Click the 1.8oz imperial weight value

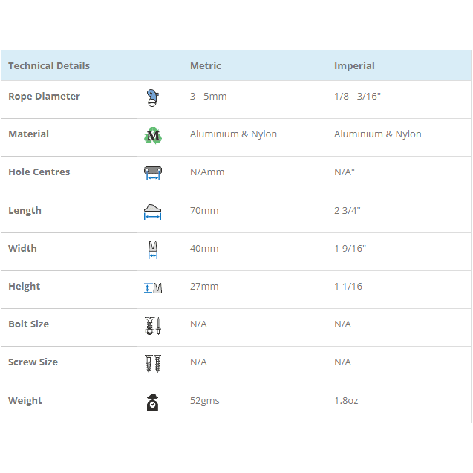tap(346, 401)
